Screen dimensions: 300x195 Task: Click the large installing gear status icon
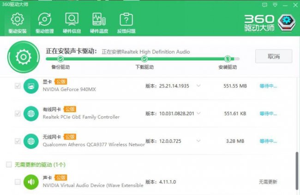pyautogui.click(x=24, y=57)
